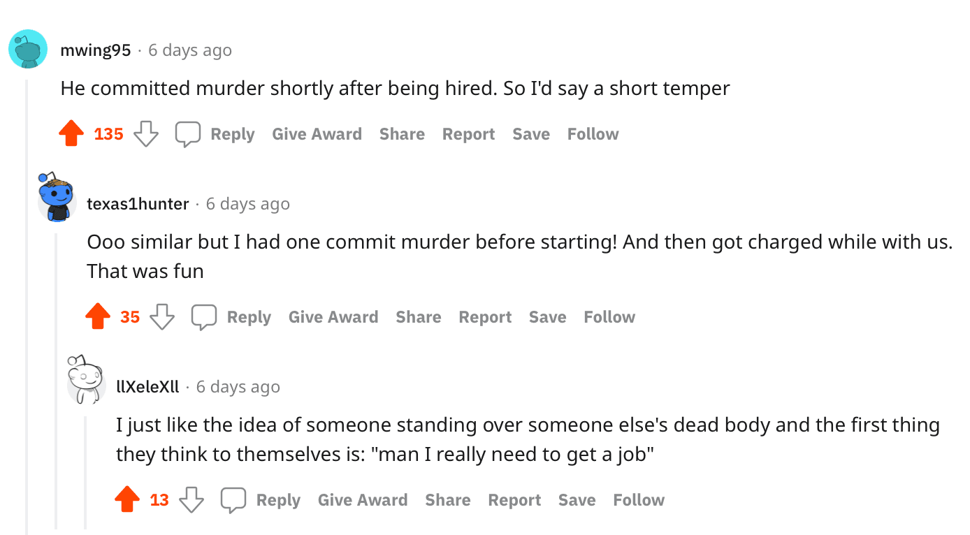Follow llXeleXll's comment
Screen dimensions: 970x535
point(638,500)
